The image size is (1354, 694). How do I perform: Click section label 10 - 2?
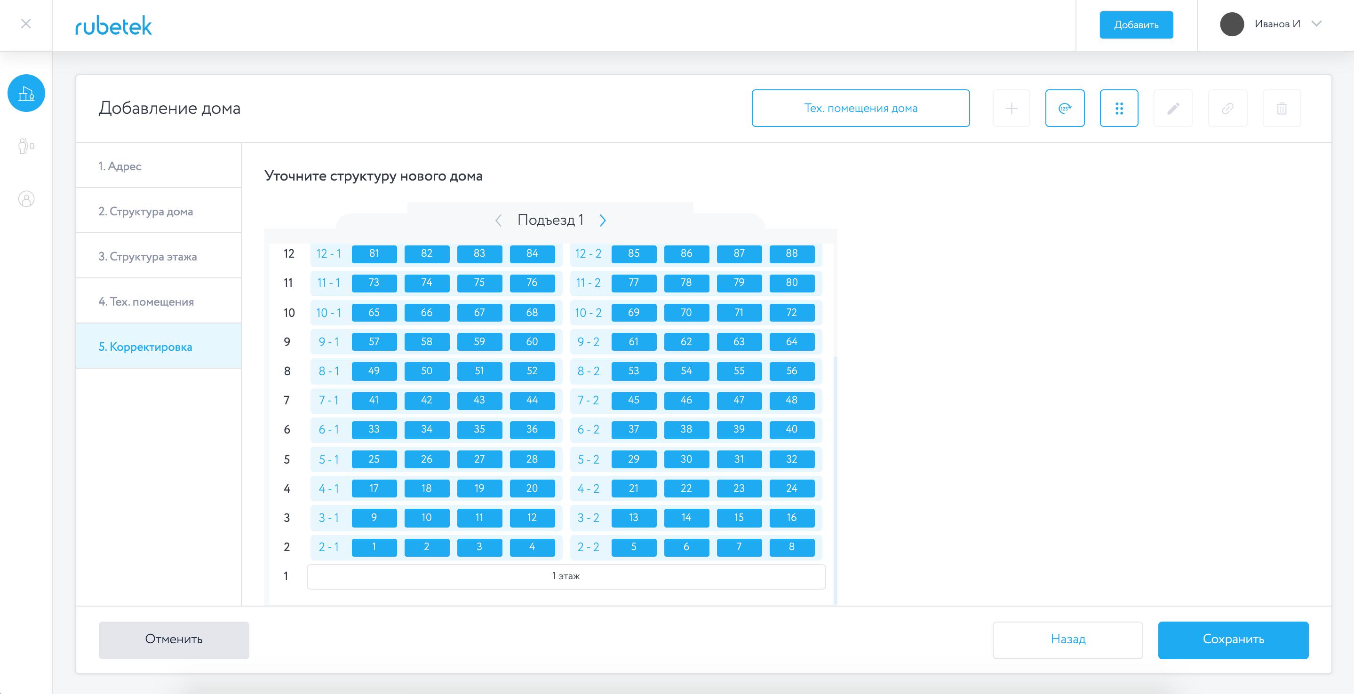(588, 313)
